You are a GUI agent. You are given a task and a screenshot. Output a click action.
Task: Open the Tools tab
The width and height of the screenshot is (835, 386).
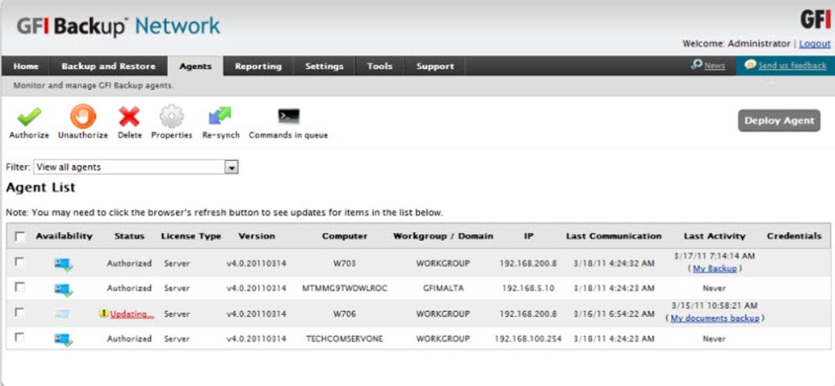click(x=380, y=66)
